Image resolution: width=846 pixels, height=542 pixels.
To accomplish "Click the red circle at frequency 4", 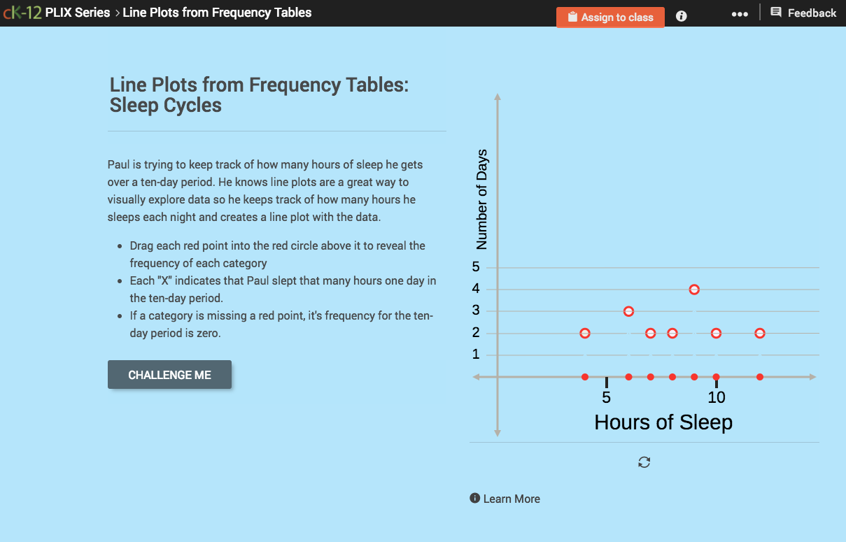I will 694,289.
